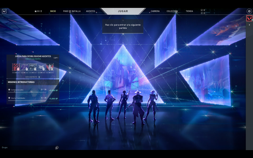The image size is (253, 158).
Task: Click the arrow icon next to VER CONTRATO
Action: tap(39, 77)
